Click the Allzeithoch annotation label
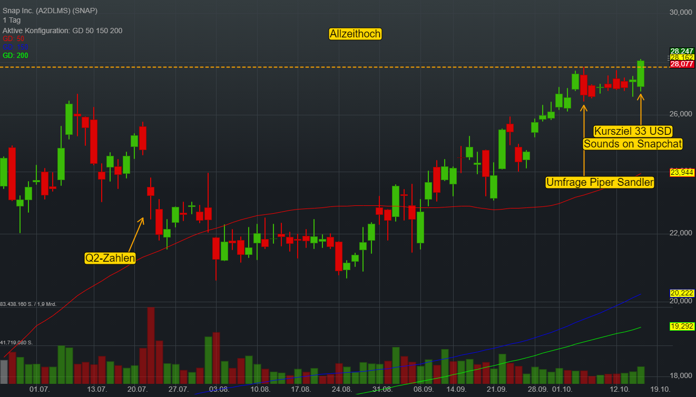Screen dimensions: 696x397 click(355, 34)
